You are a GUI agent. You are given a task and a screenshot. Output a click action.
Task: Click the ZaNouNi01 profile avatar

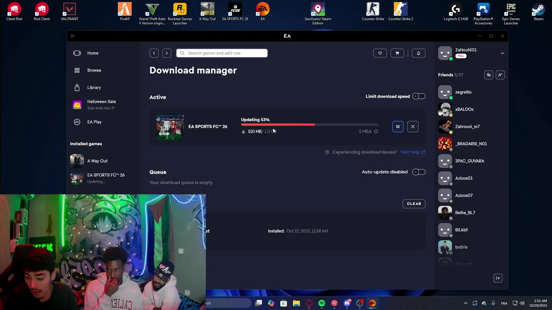click(x=445, y=53)
